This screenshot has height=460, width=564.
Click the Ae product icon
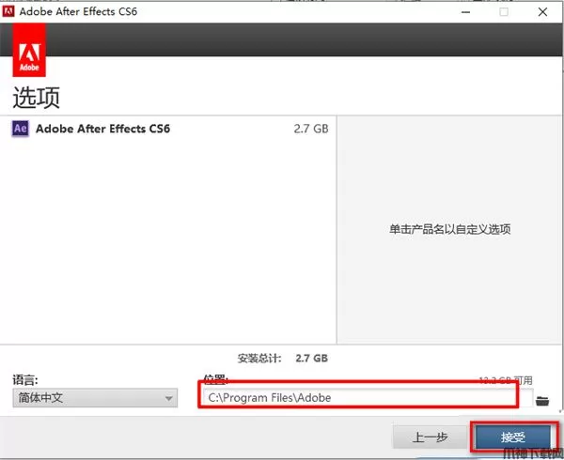point(20,129)
